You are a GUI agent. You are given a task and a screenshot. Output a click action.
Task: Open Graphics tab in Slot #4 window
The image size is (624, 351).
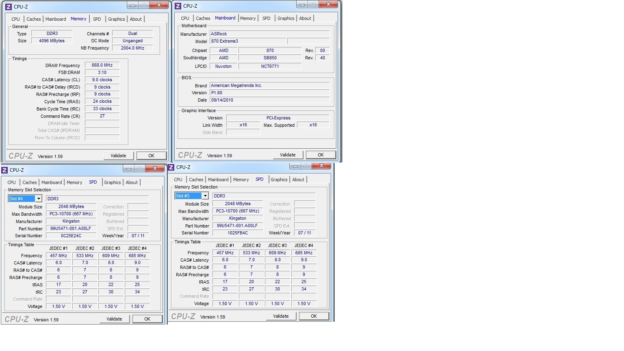pos(112,182)
